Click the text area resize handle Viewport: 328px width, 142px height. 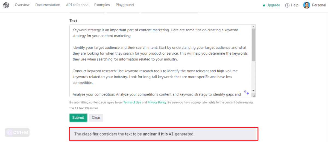(254, 95)
